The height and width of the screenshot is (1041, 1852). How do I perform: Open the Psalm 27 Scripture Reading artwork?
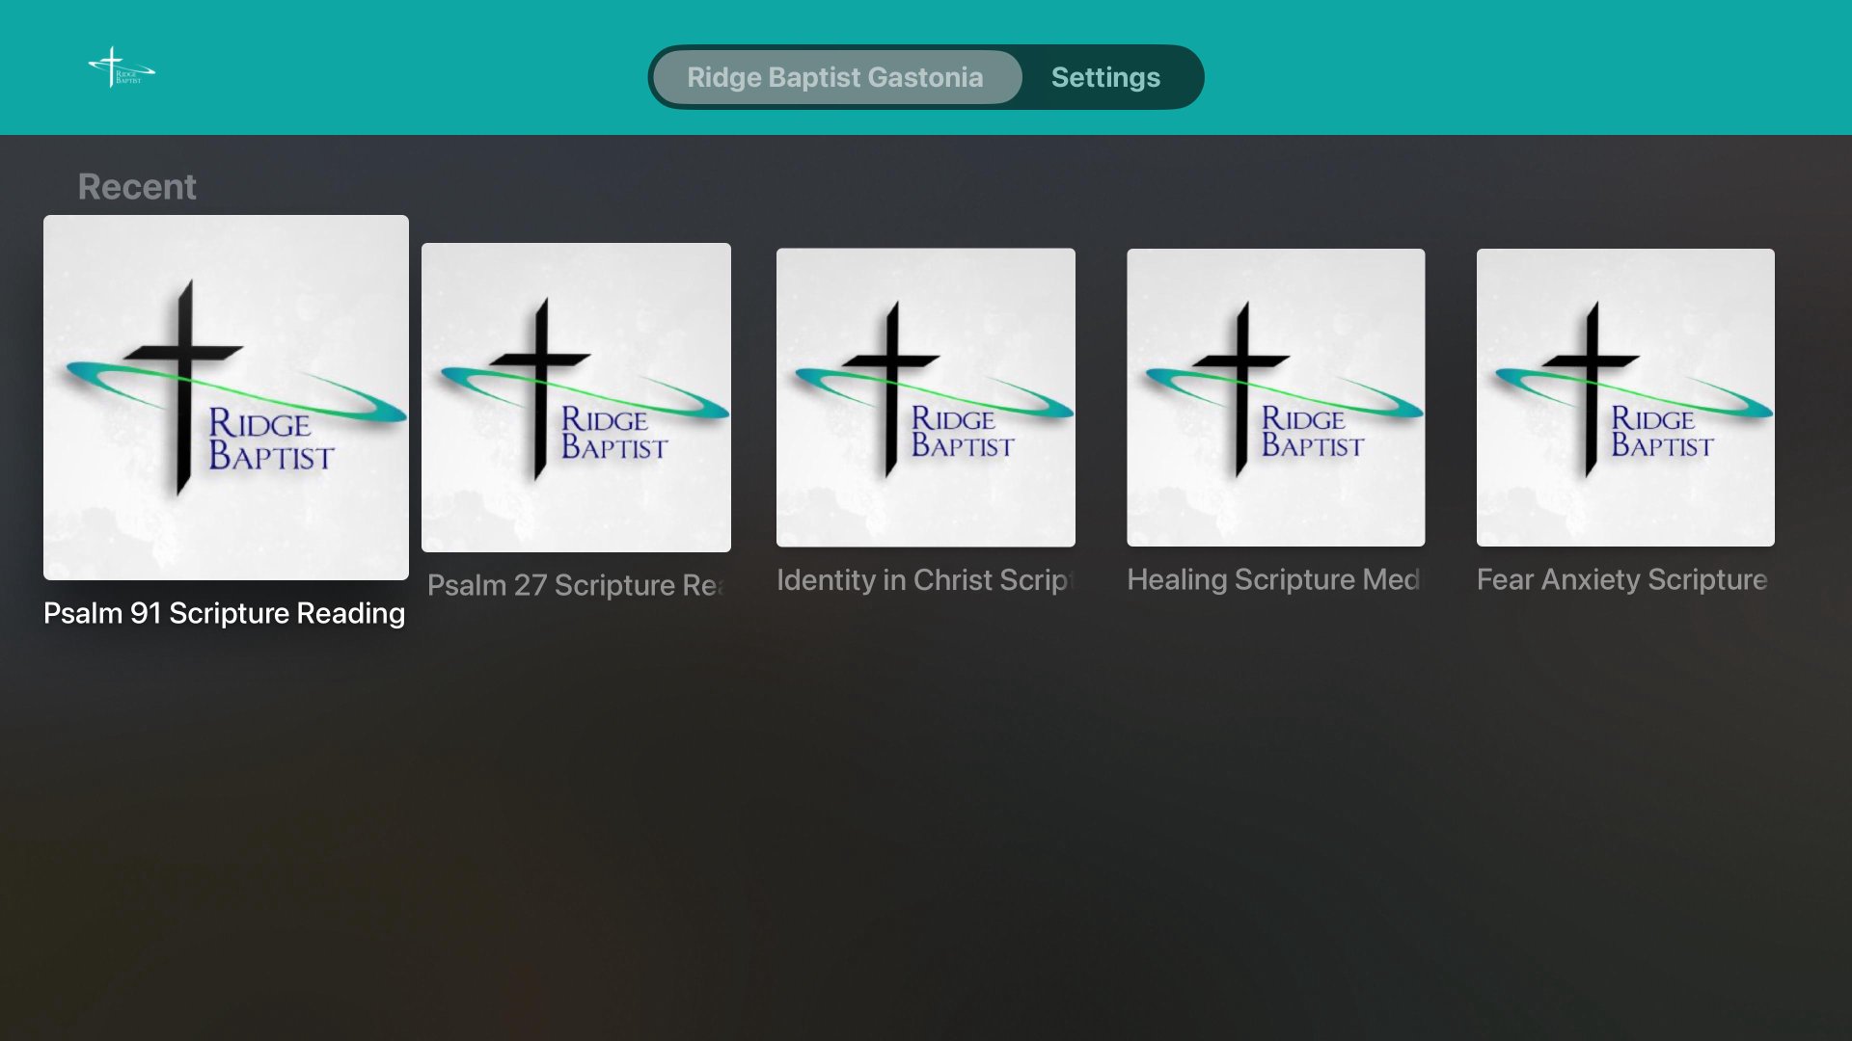[576, 397]
